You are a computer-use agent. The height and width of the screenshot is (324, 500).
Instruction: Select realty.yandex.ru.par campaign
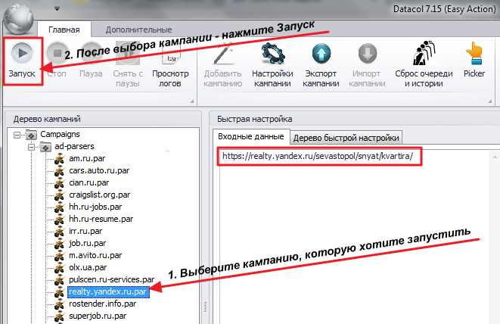pos(109,291)
